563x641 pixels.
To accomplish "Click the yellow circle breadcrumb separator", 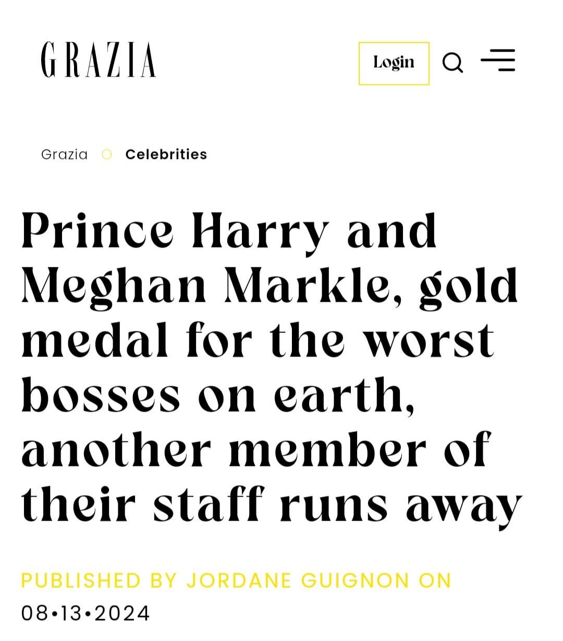I will [x=107, y=154].
